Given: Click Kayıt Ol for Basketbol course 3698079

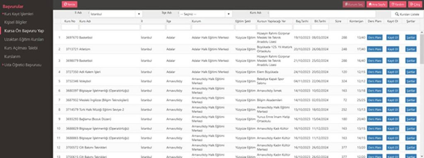Looking at the screenshot, I should [x=393, y=61].
